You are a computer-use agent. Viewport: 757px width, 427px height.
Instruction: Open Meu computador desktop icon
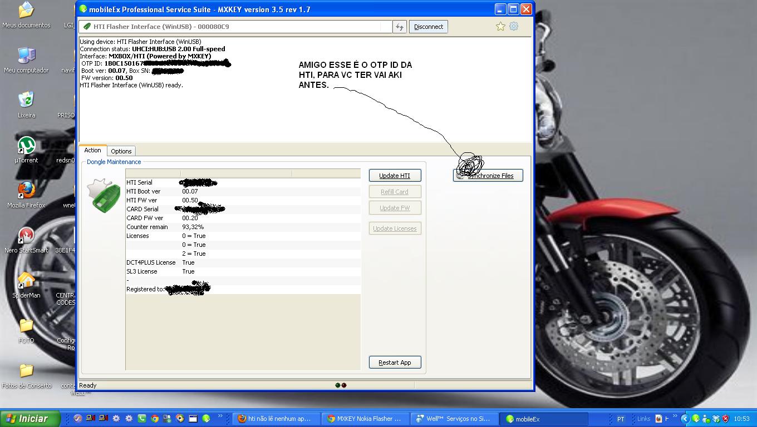pyautogui.click(x=26, y=60)
